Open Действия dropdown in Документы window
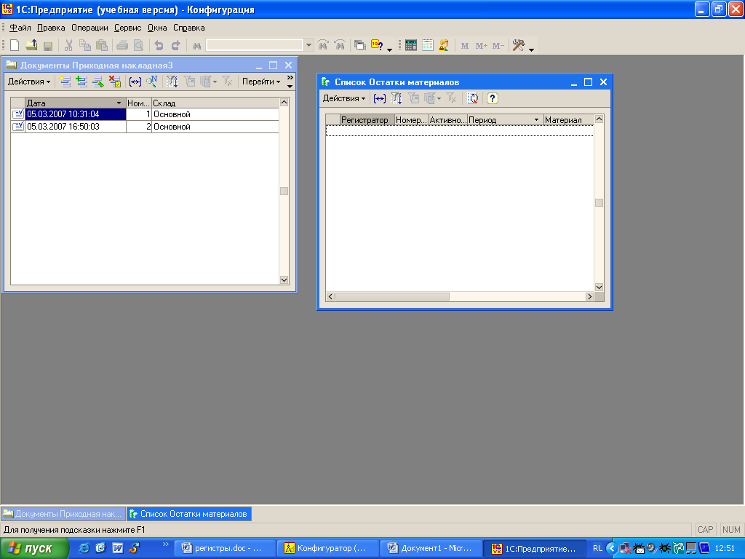 [x=29, y=82]
